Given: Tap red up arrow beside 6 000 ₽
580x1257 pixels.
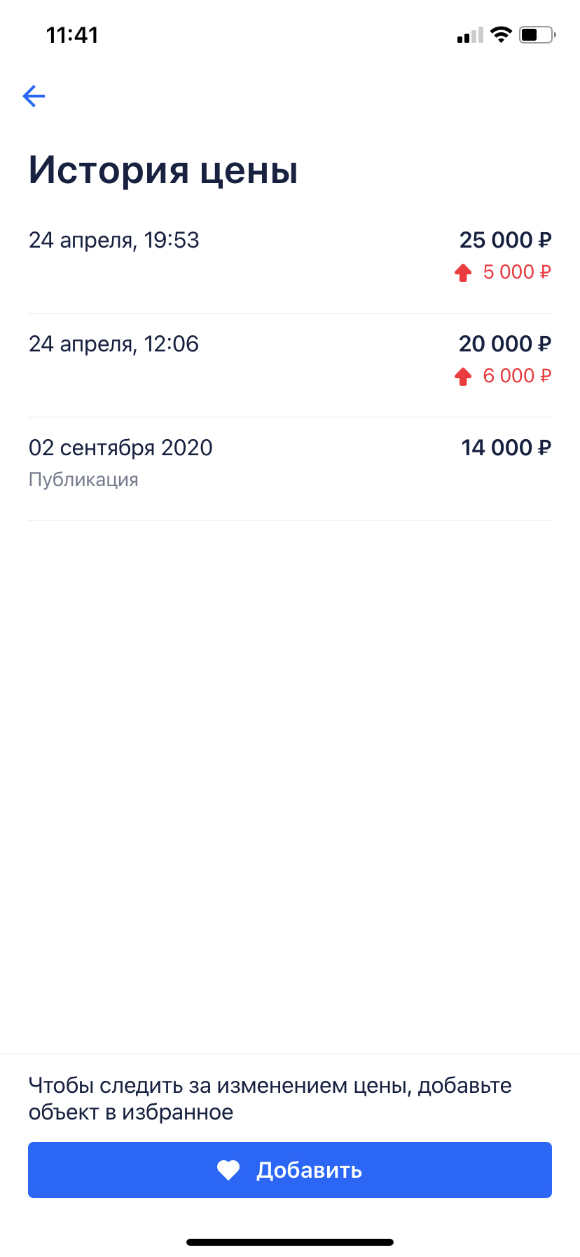Looking at the screenshot, I should coord(463,376).
